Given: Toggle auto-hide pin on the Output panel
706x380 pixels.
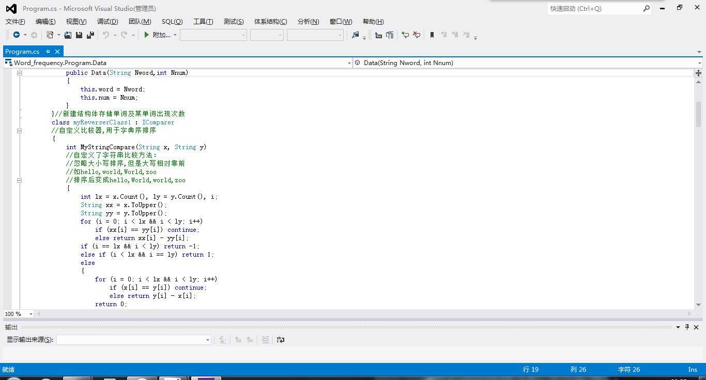Looking at the screenshot, I should point(687,327).
